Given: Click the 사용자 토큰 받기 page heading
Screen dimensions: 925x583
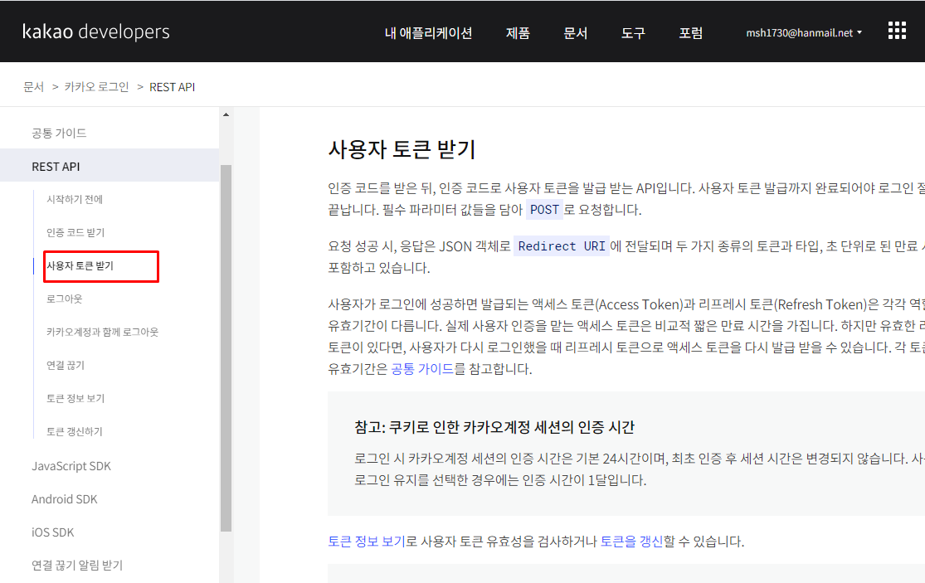Looking at the screenshot, I should pyautogui.click(x=402, y=149).
